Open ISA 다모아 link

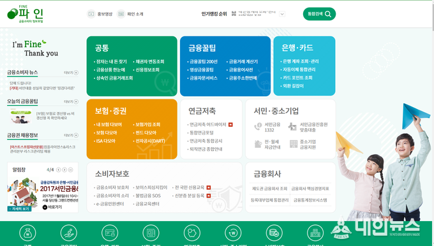(x=105, y=141)
